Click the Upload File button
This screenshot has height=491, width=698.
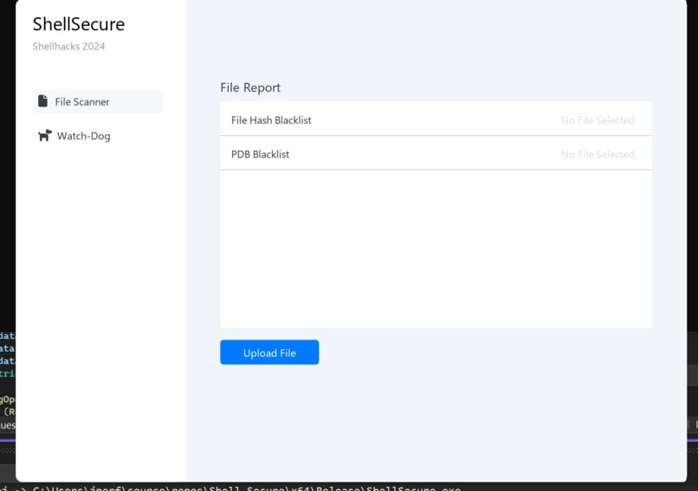tap(269, 352)
